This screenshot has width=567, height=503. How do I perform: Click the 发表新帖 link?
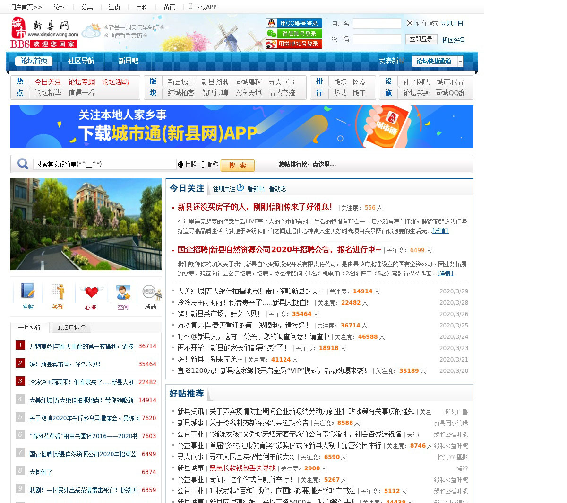392,61
